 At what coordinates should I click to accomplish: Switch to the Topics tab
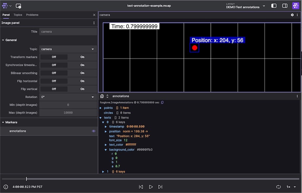[x=18, y=15]
